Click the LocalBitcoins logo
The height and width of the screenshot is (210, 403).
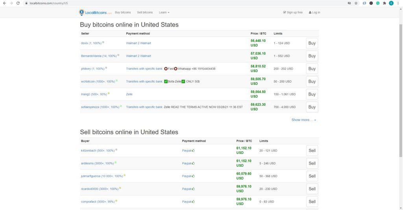click(95, 12)
